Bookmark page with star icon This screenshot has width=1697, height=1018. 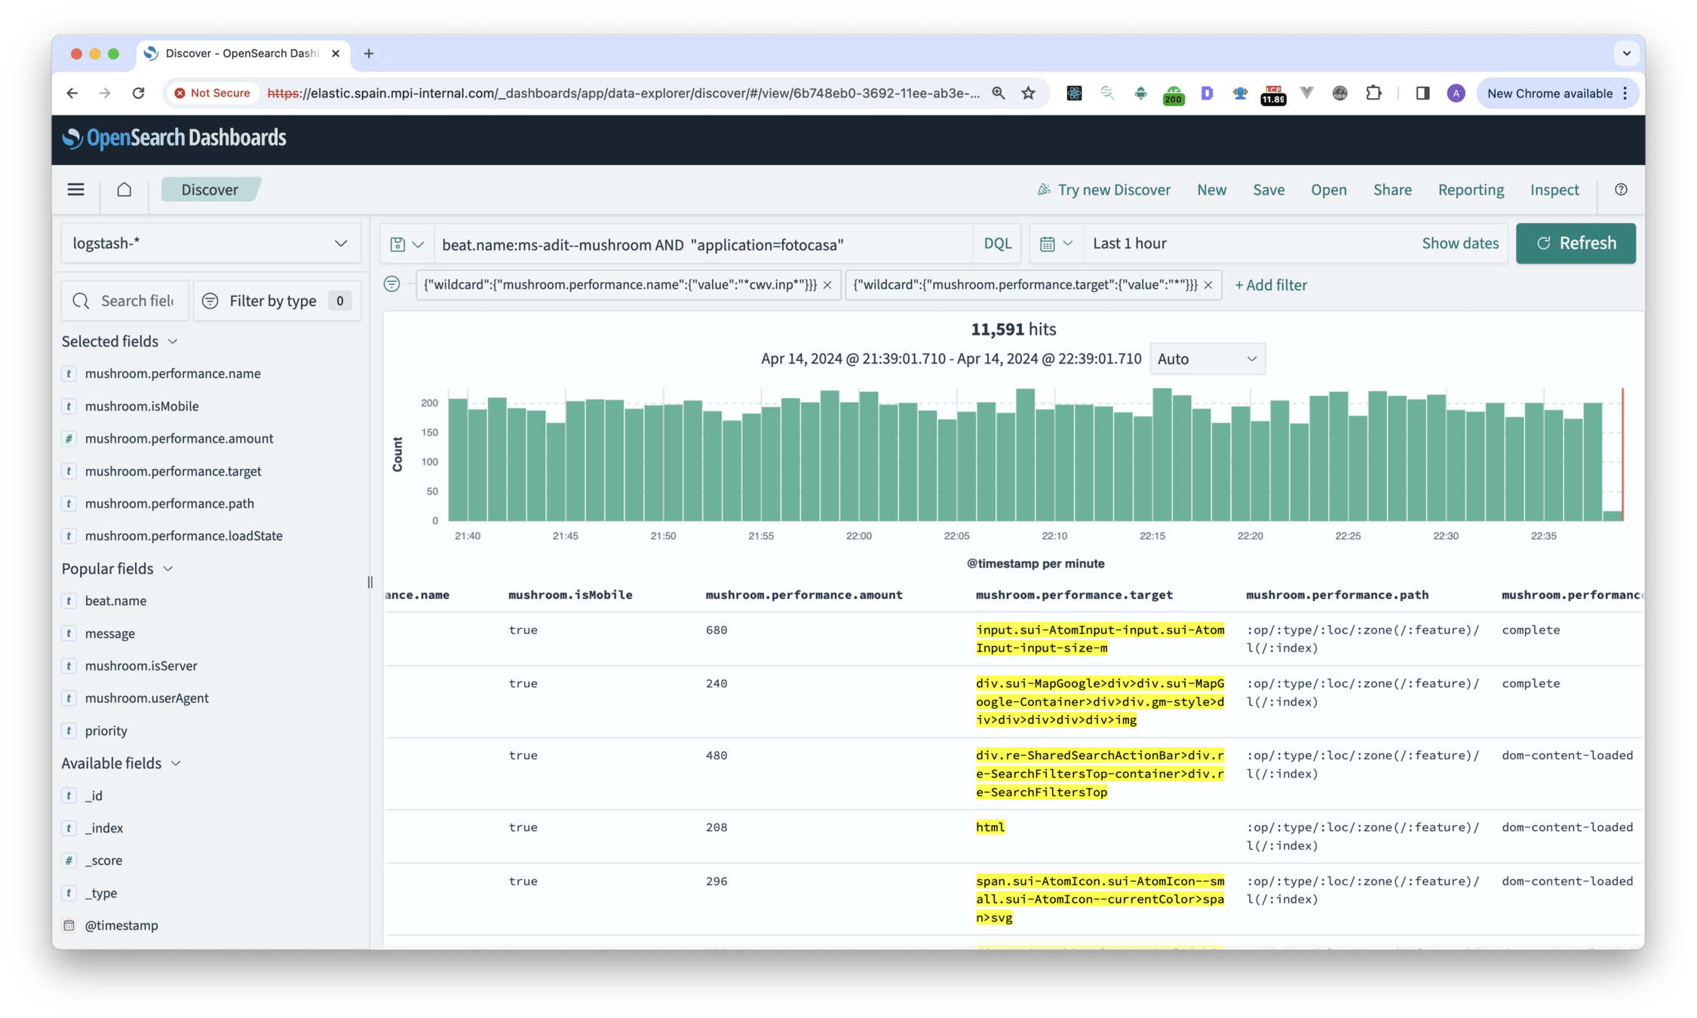(1028, 93)
